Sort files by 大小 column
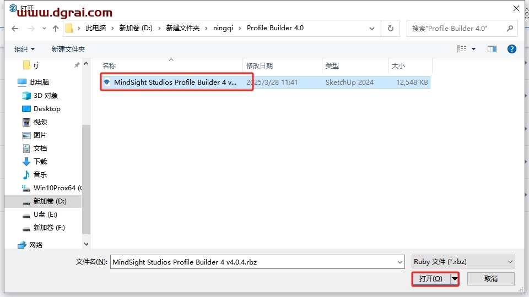Viewport: 529px width, 297px height. coord(398,65)
